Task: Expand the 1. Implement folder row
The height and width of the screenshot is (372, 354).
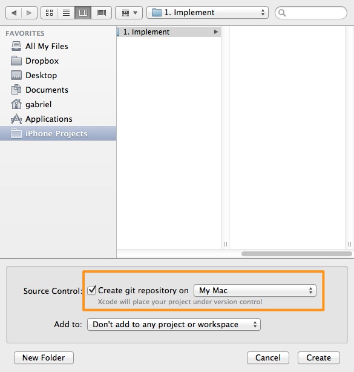Action: pos(216,32)
